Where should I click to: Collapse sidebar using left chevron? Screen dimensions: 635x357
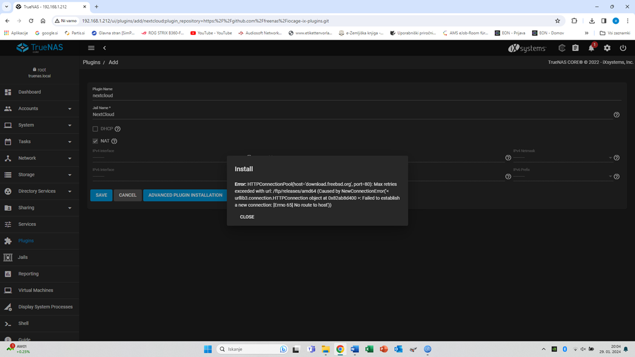point(104,48)
